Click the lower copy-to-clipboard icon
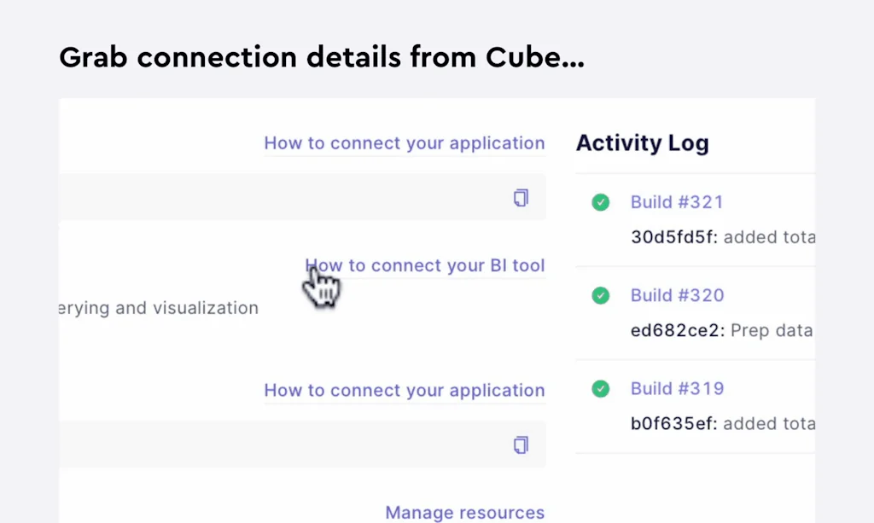Screen dimensions: 874x523 521,445
